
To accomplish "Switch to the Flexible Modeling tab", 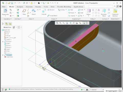I will coord(64,7).
